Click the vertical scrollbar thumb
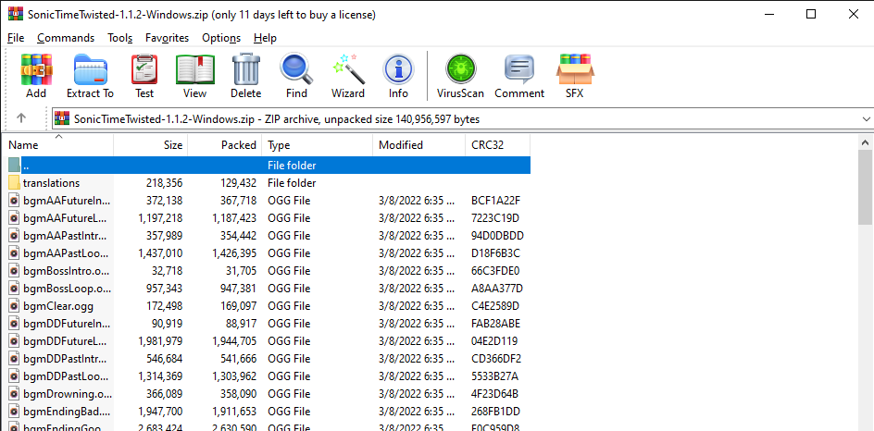The height and width of the screenshot is (431, 874). (865, 188)
